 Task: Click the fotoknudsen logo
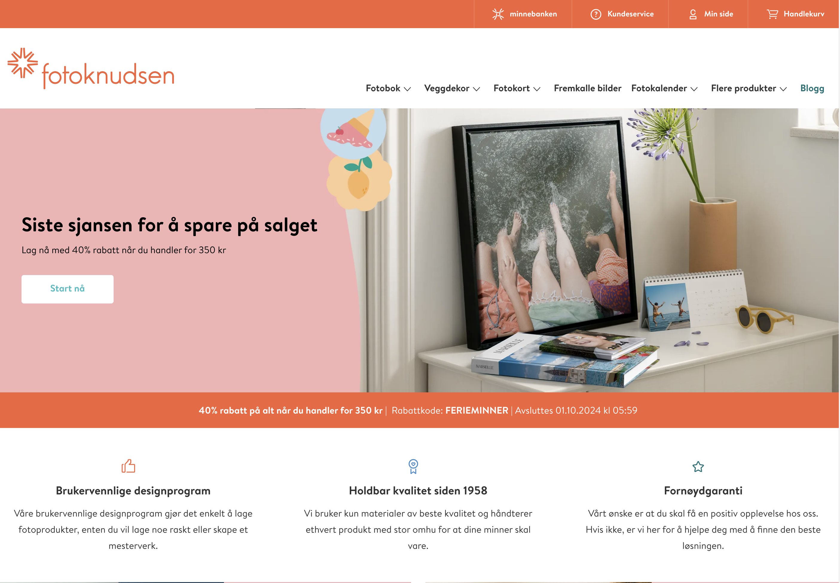(x=91, y=68)
